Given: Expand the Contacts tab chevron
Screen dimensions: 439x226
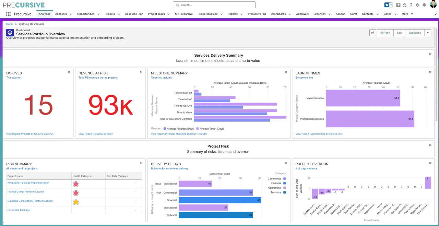Looking at the screenshot, I should pos(377,14).
